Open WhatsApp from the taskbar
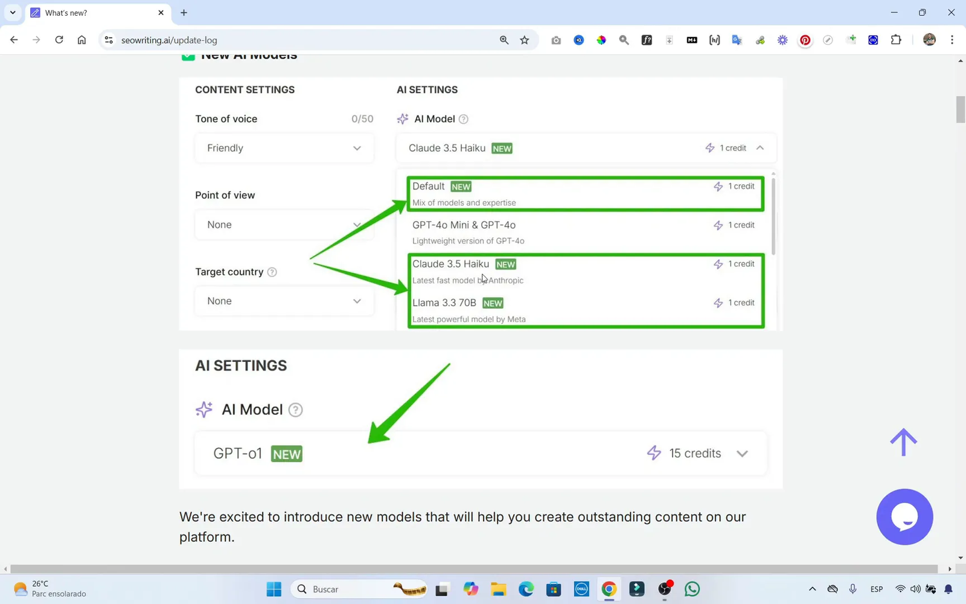This screenshot has width=966, height=604. (x=691, y=589)
